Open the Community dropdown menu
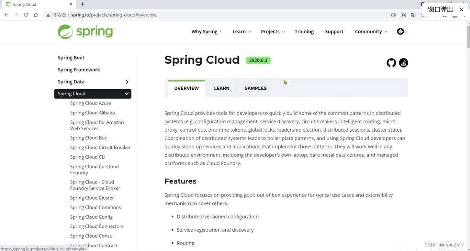Image resolution: width=470 pixels, height=251 pixels. point(371,32)
